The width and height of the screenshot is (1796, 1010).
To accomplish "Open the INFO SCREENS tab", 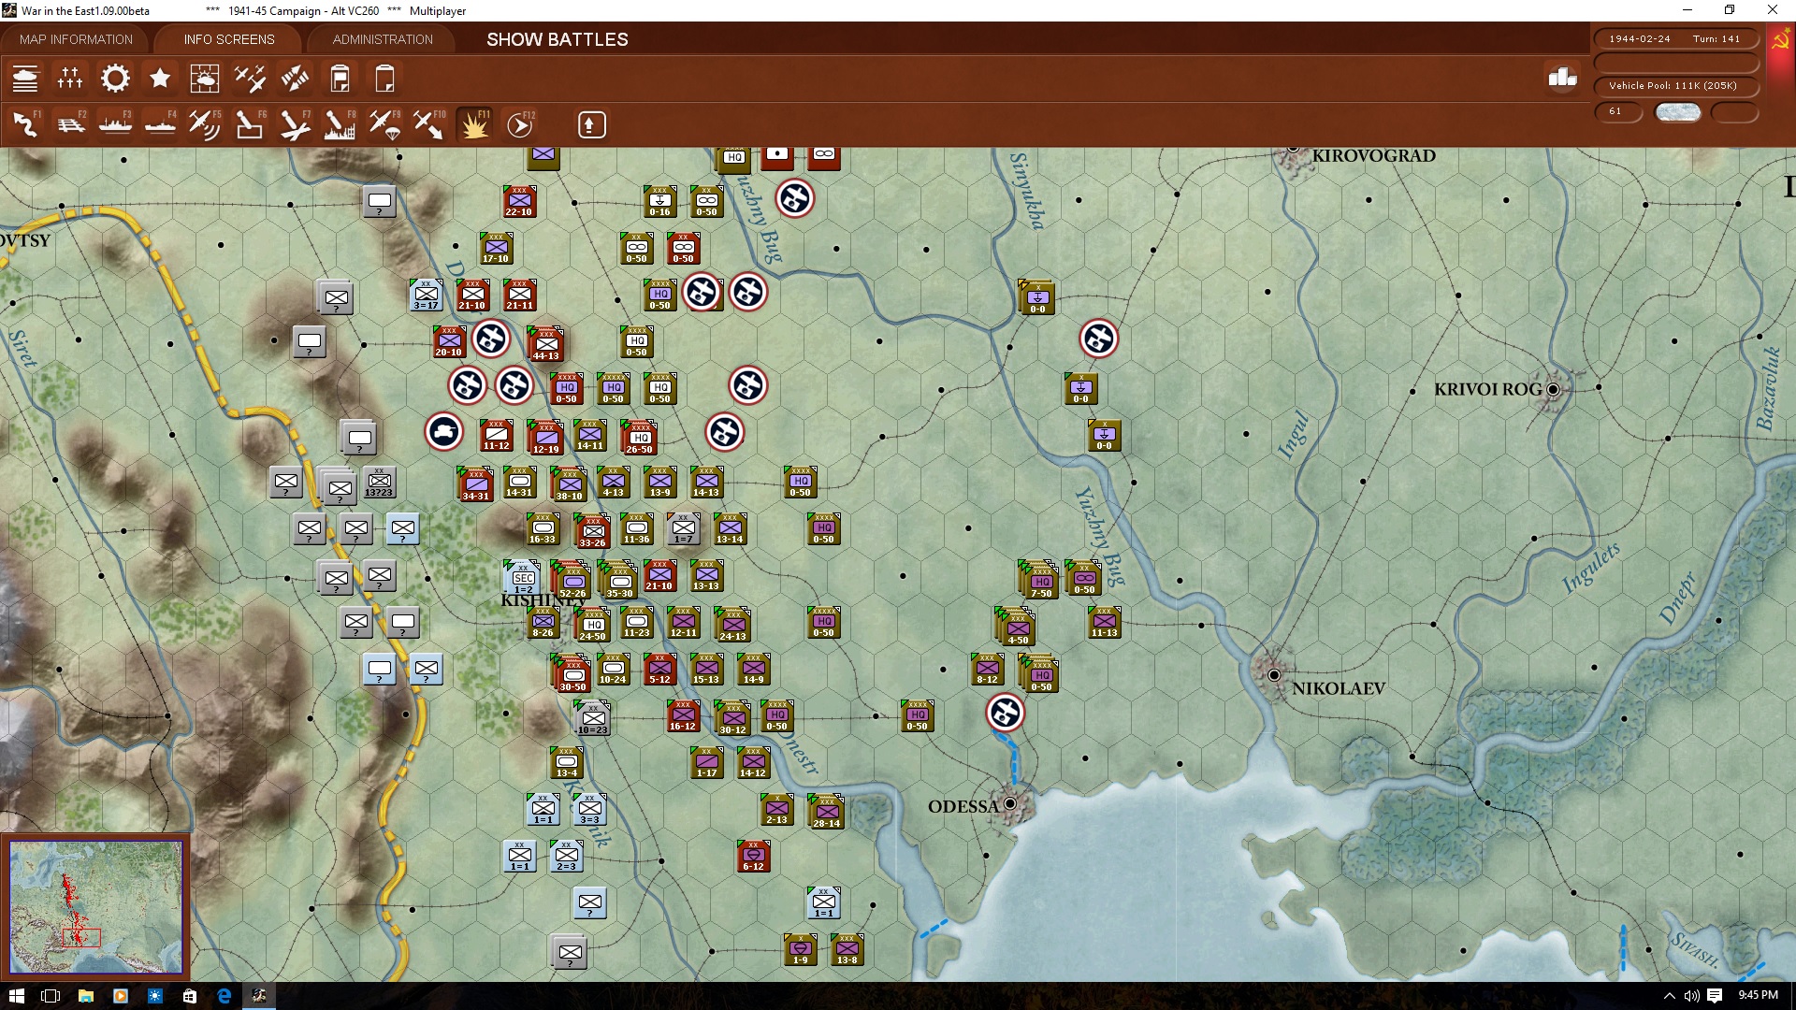I will click(229, 39).
